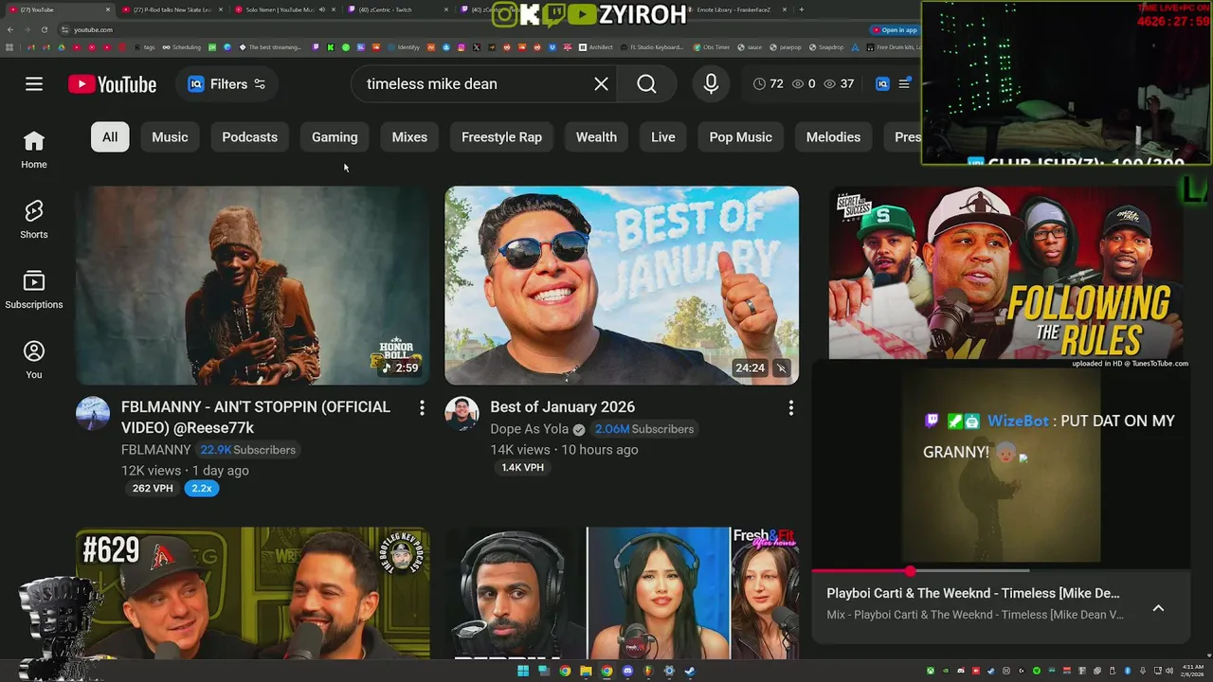Open the Following the Rules video thumbnail
1213x682 pixels.
tap(1006, 273)
